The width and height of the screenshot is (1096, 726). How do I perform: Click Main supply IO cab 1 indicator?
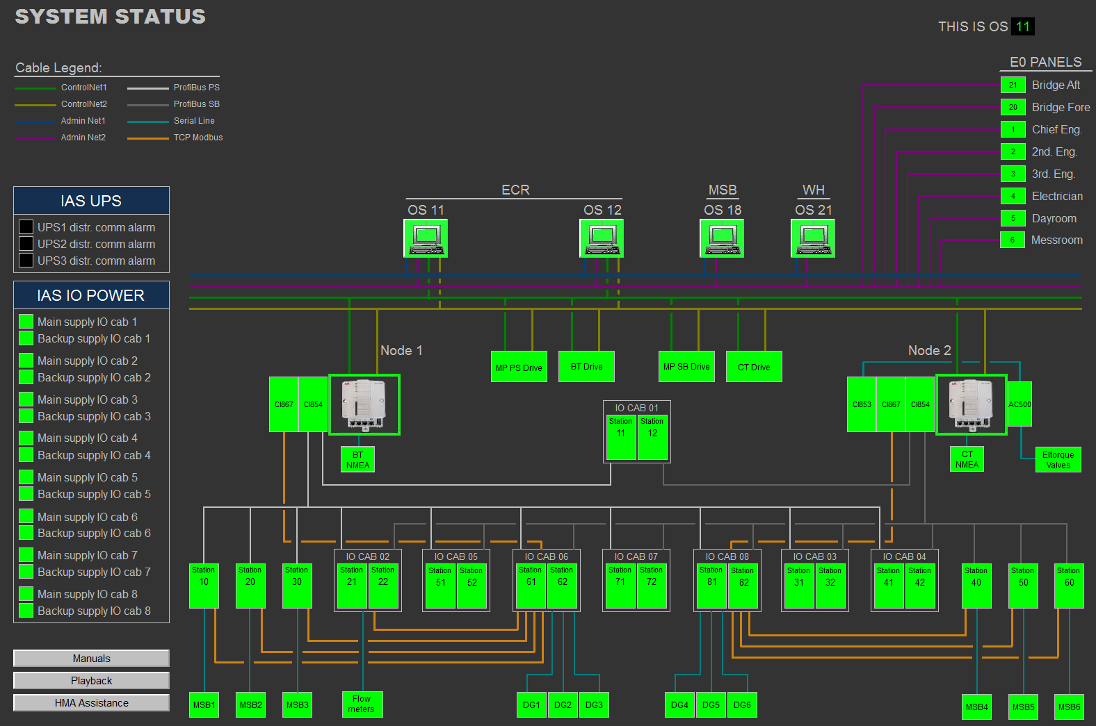click(x=26, y=322)
